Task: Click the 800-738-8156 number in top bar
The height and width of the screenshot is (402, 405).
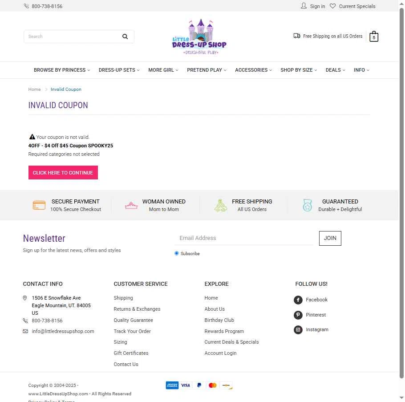Action: click(x=47, y=6)
